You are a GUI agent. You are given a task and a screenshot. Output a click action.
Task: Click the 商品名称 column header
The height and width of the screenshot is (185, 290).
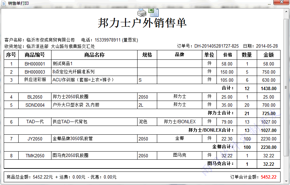[x=94, y=55]
